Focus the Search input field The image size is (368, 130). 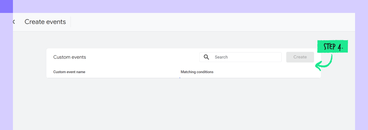tap(240, 57)
